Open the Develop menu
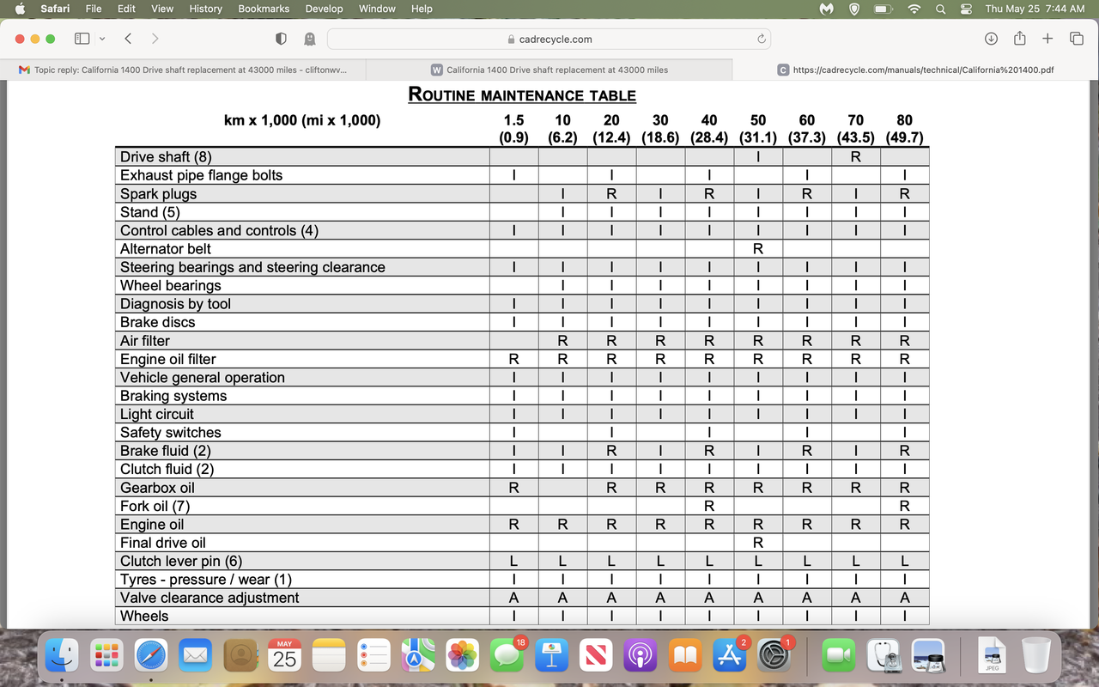The image size is (1099, 687). click(324, 9)
